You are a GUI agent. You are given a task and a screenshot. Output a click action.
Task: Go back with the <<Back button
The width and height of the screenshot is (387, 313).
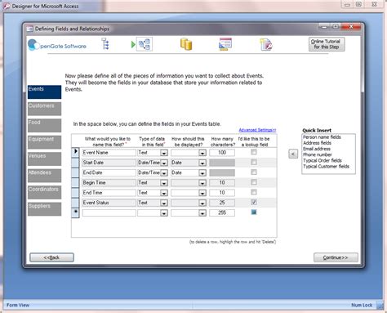[x=51, y=257]
